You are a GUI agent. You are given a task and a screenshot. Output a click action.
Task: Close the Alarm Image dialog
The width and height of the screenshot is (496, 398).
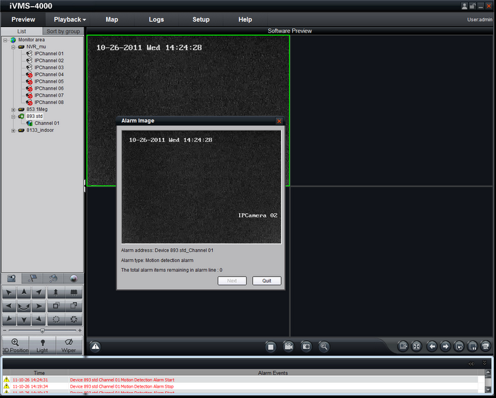click(x=279, y=121)
